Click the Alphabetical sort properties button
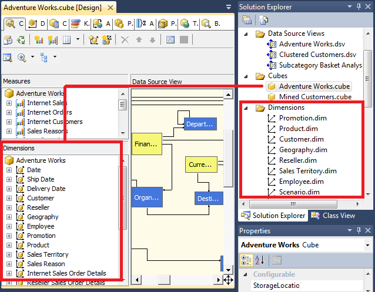The image size is (375, 292). tap(259, 260)
